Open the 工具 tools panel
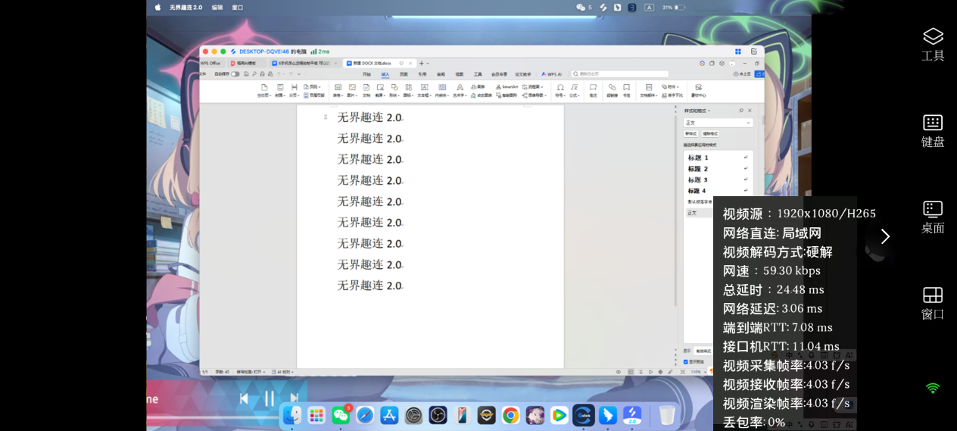This screenshot has width=957, height=431. click(x=933, y=45)
